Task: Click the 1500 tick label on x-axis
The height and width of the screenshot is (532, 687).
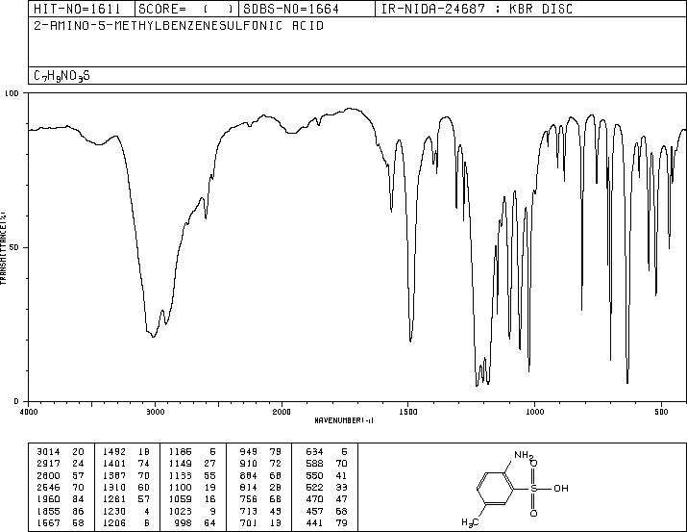Action: click(x=408, y=412)
